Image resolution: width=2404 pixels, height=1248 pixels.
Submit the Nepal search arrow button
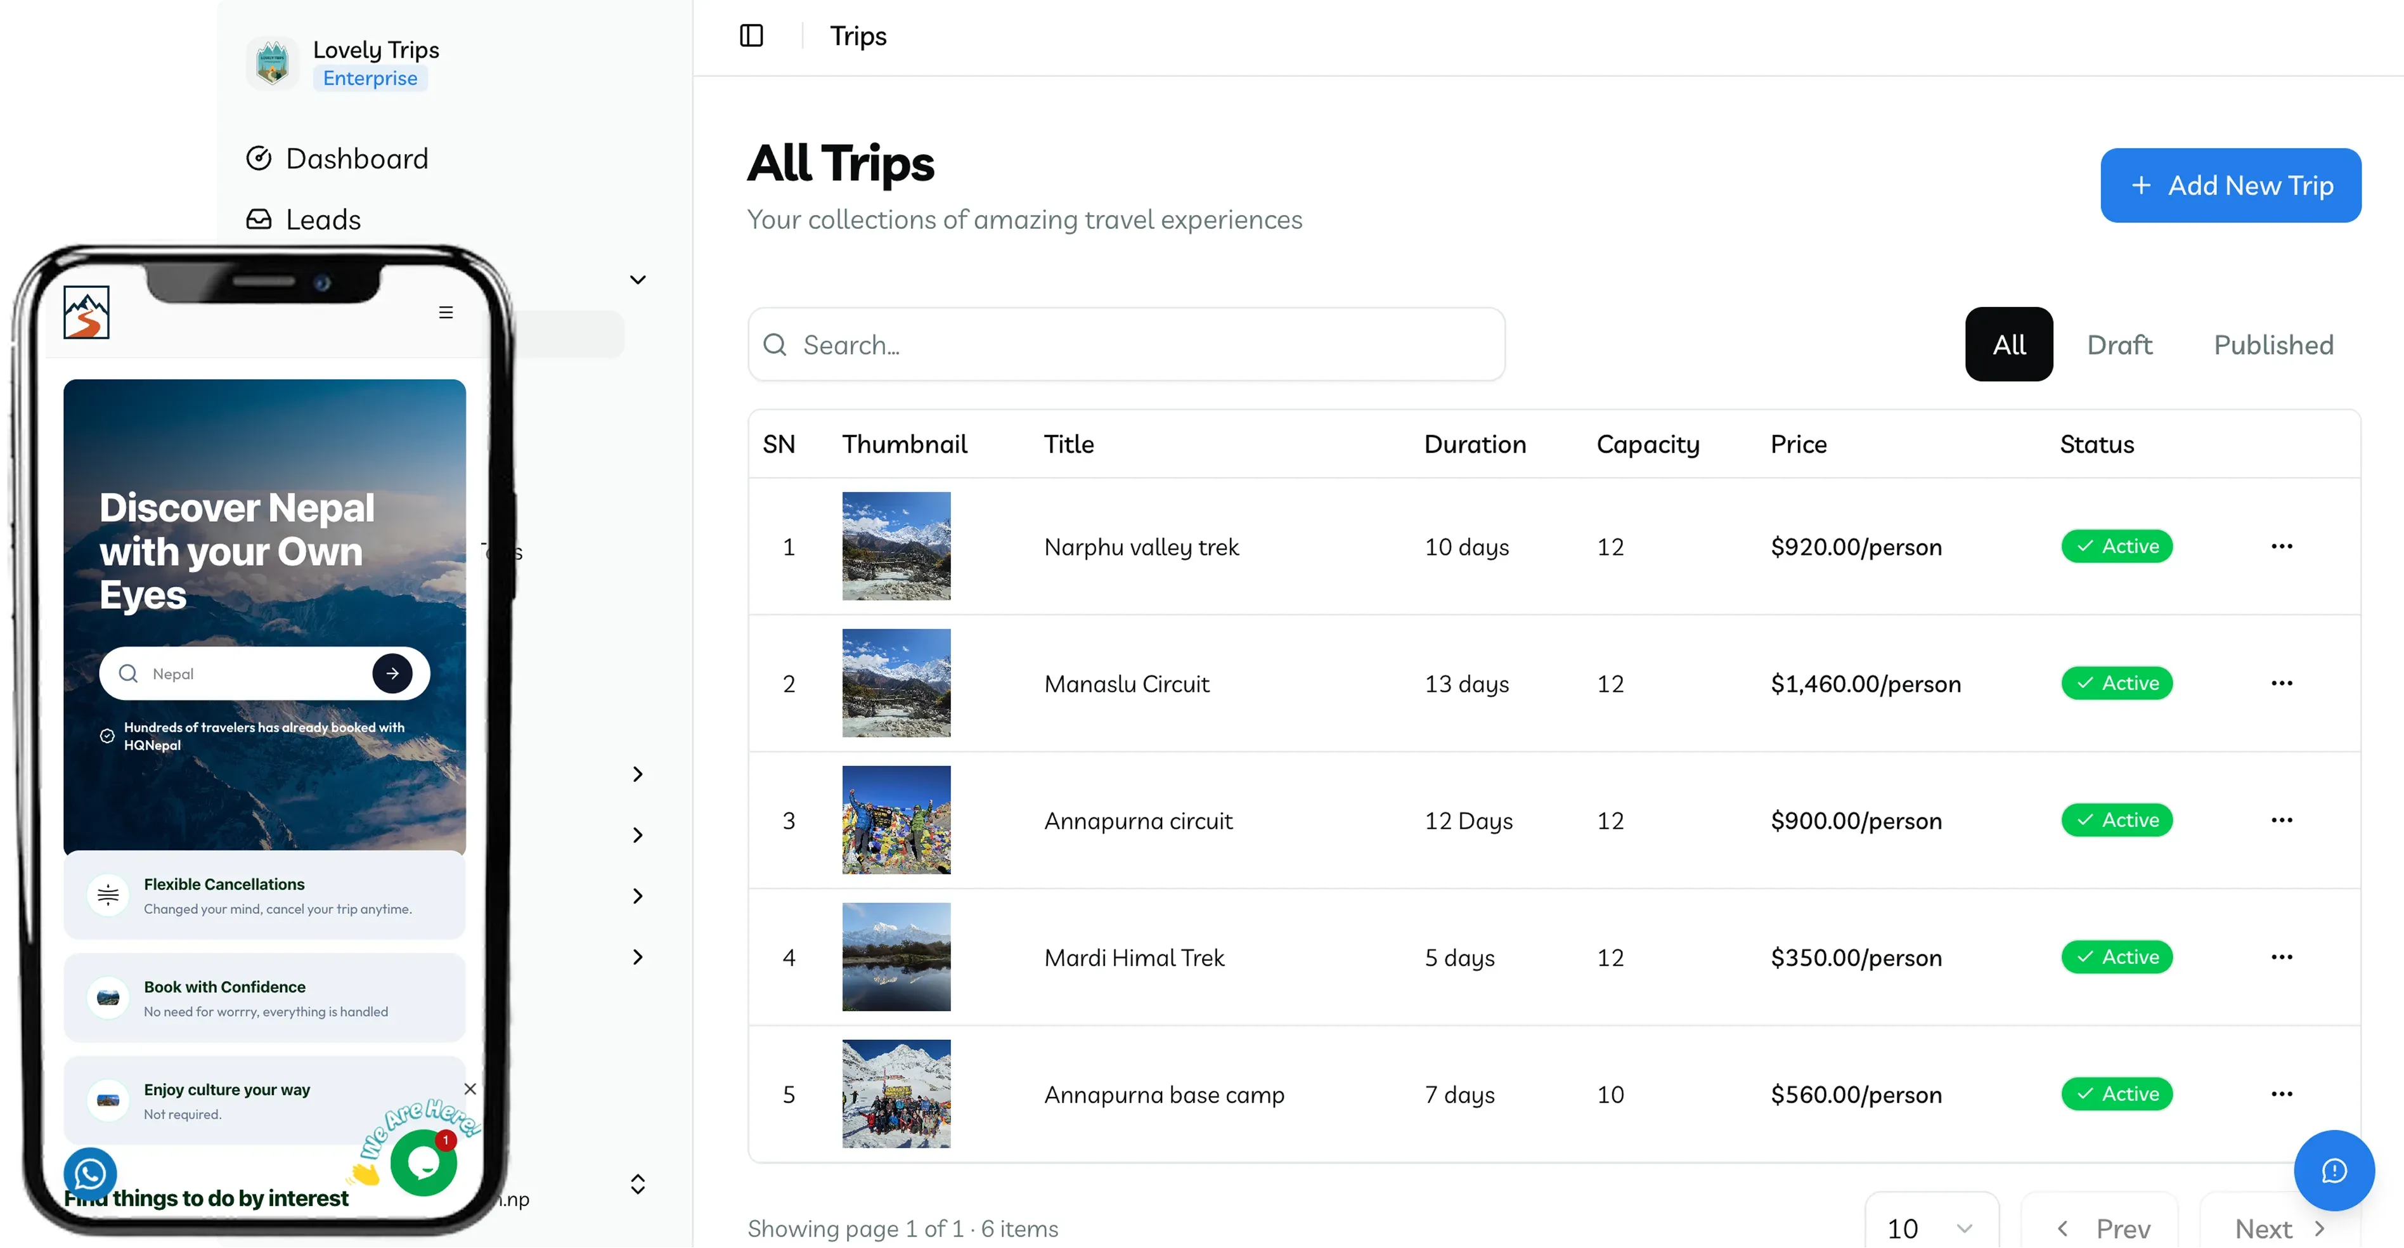[x=392, y=673]
